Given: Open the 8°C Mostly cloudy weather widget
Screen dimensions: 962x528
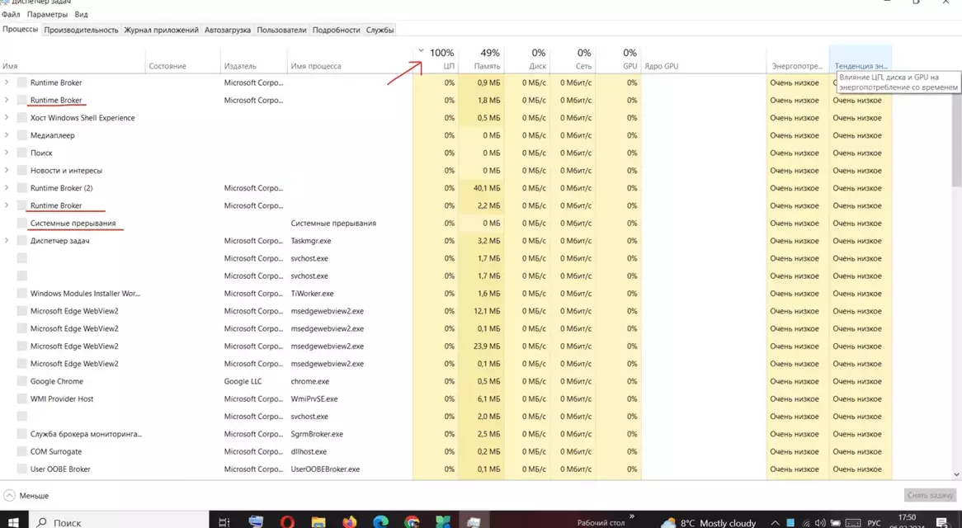Looking at the screenshot, I should [x=709, y=522].
